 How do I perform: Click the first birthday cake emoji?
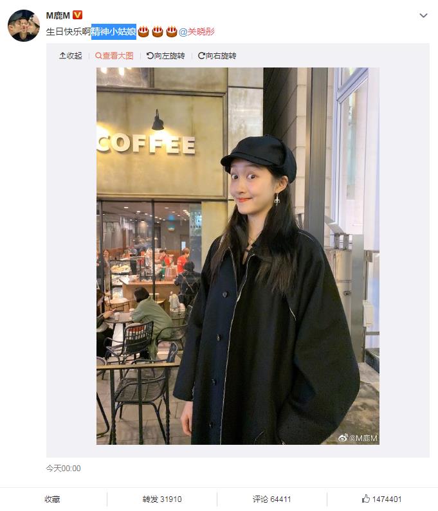point(143,31)
